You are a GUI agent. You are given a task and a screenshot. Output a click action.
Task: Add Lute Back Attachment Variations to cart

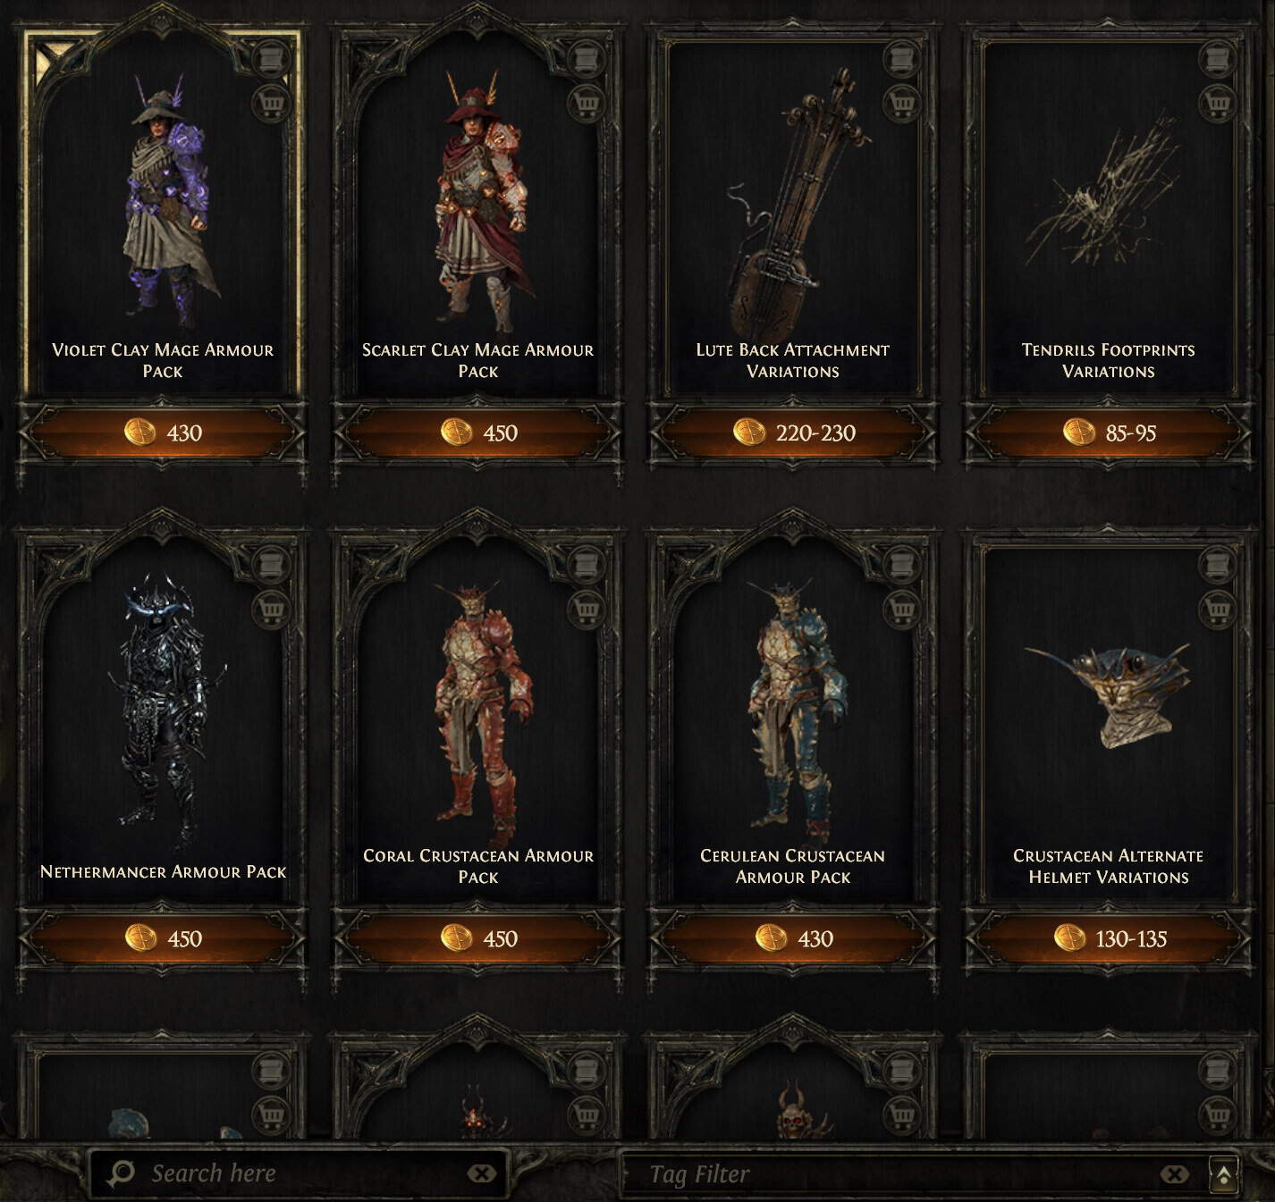(x=902, y=102)
